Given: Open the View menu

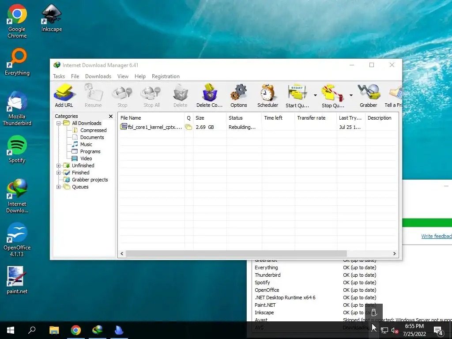Looking at the screenshot, I should click(x=123, y=76).
